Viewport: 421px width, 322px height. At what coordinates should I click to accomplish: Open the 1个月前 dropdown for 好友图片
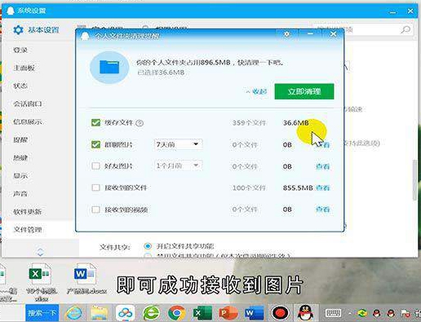tap(178, 165)
